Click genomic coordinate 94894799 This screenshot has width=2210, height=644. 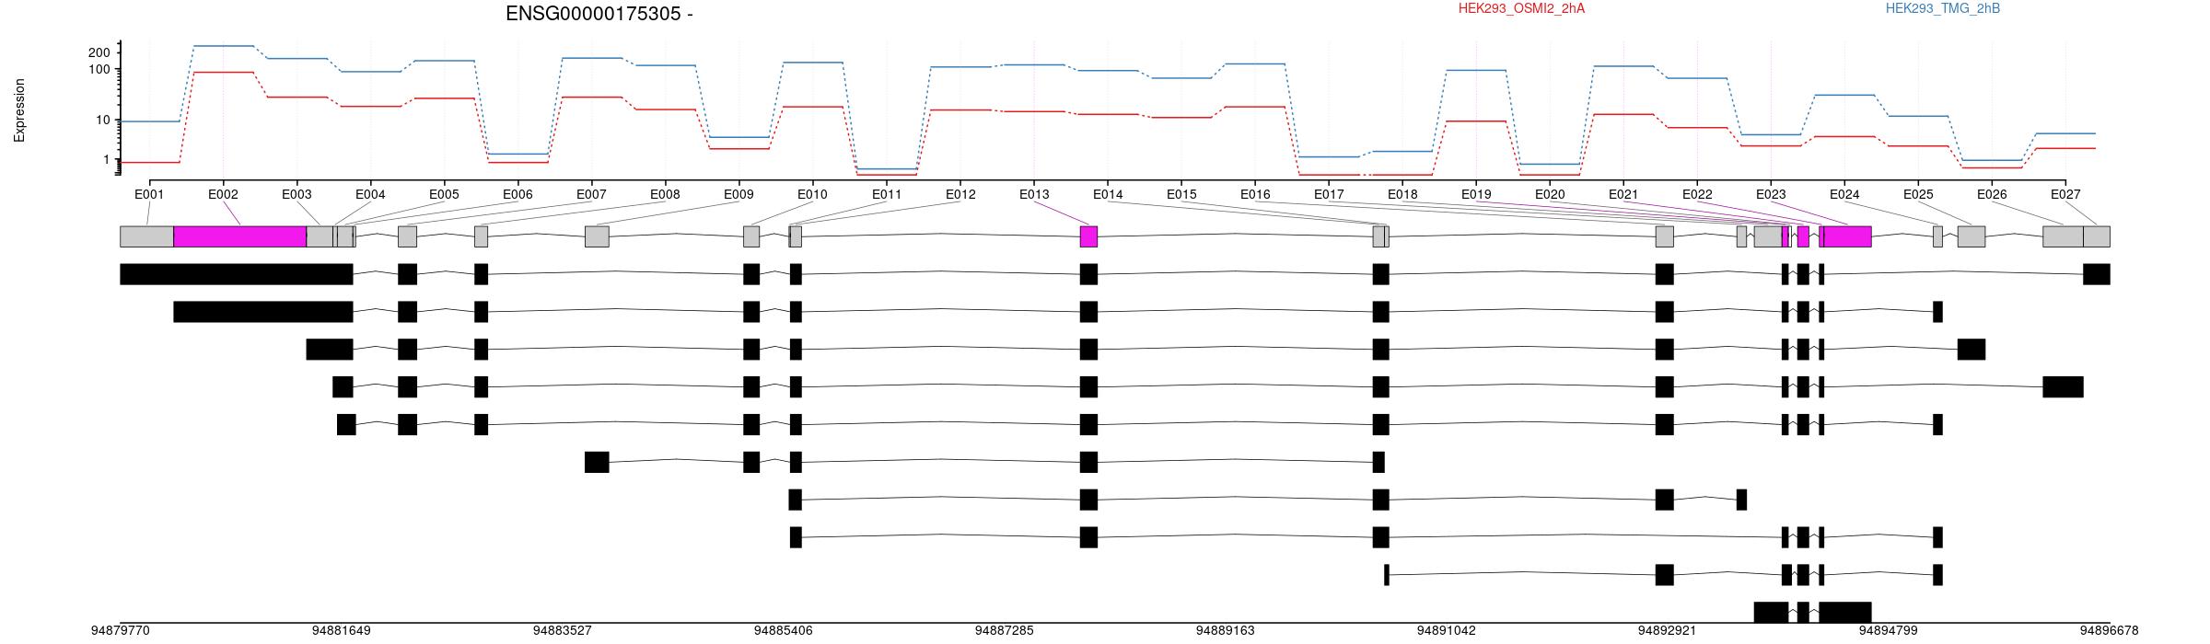tap(1889, 631)
